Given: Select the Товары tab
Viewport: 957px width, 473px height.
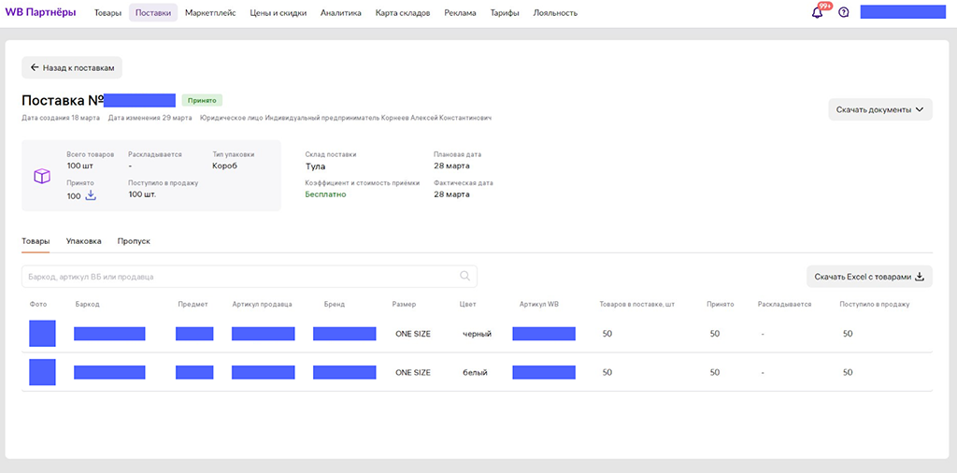Looking at the screenshot, I should click(36, 241).
